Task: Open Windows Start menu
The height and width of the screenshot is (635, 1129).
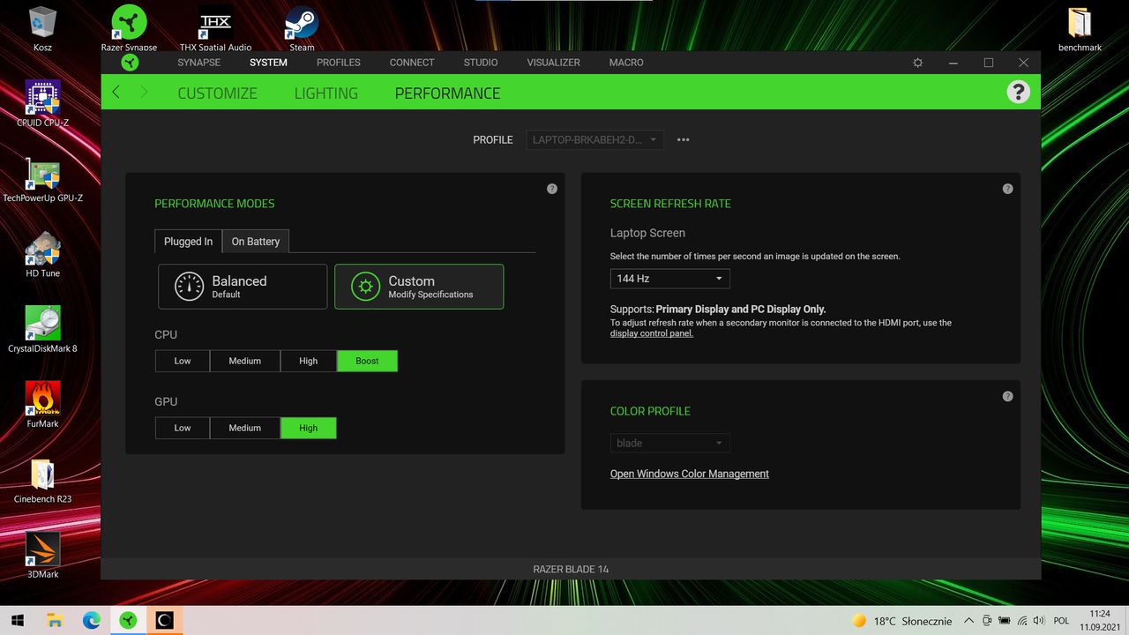Action: [x=18, y=620]
